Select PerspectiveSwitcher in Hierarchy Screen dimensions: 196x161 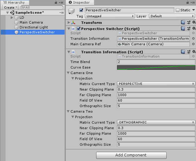coord(33,32)
